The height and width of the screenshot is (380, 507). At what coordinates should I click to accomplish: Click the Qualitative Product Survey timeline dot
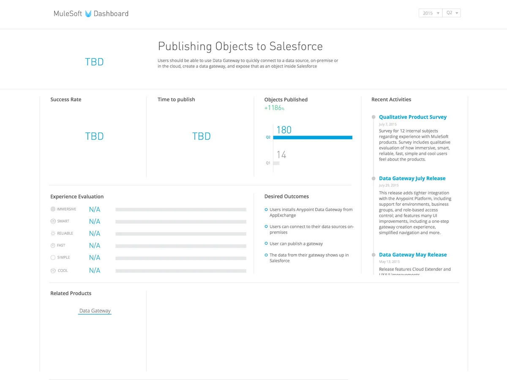click(x=373, y=117)
